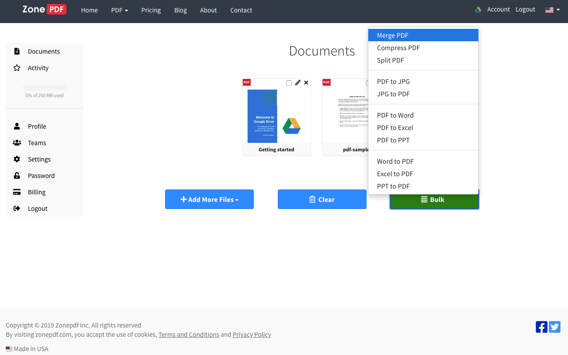Select PPT to PDF

click(x=423, y=186)
